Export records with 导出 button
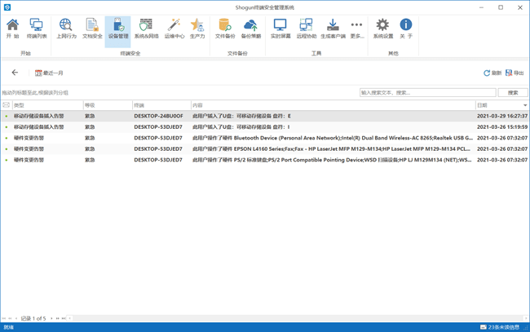530x332 pixels. (x=515, y=73)
